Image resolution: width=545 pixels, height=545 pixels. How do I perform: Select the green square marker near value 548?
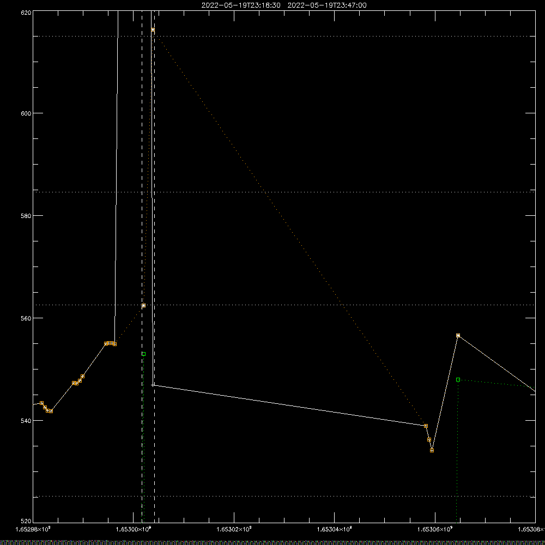(458, 380)
